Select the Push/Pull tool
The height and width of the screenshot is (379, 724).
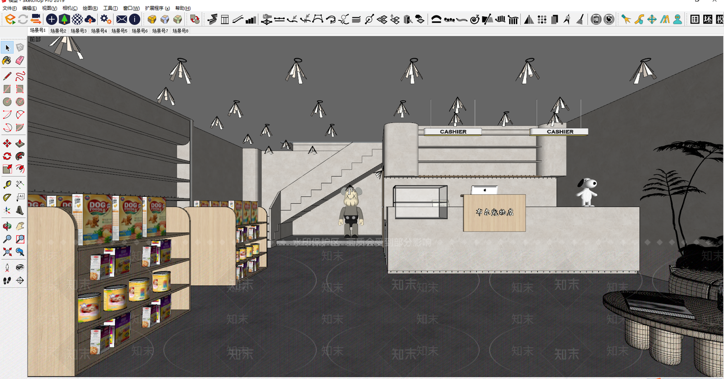point(20,144)
